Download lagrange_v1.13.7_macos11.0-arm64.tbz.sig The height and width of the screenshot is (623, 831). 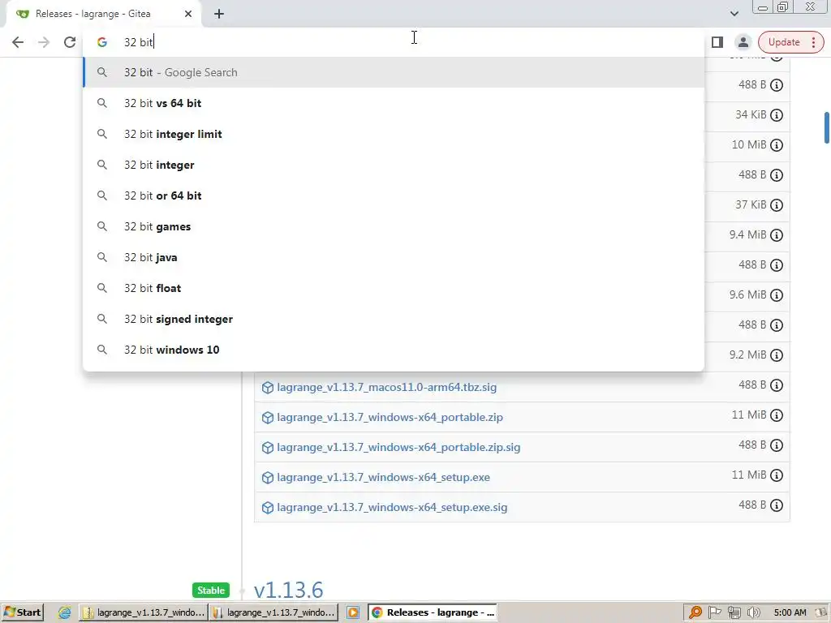[386, 387]
